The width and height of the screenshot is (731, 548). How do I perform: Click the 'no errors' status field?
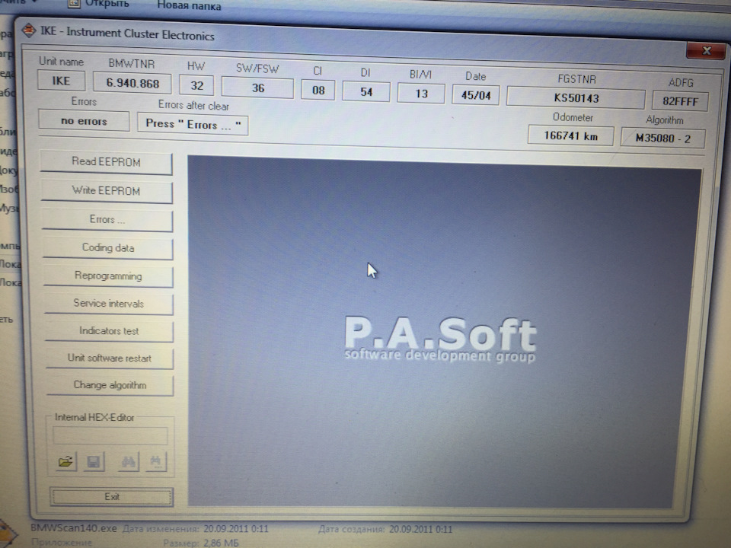(x=84, y=121)
